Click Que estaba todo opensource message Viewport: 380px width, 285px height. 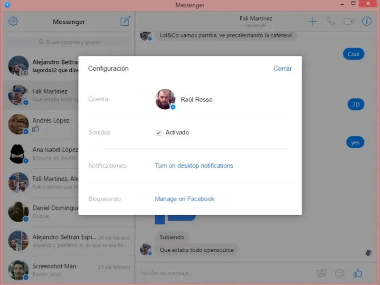(x=197, y=250)
